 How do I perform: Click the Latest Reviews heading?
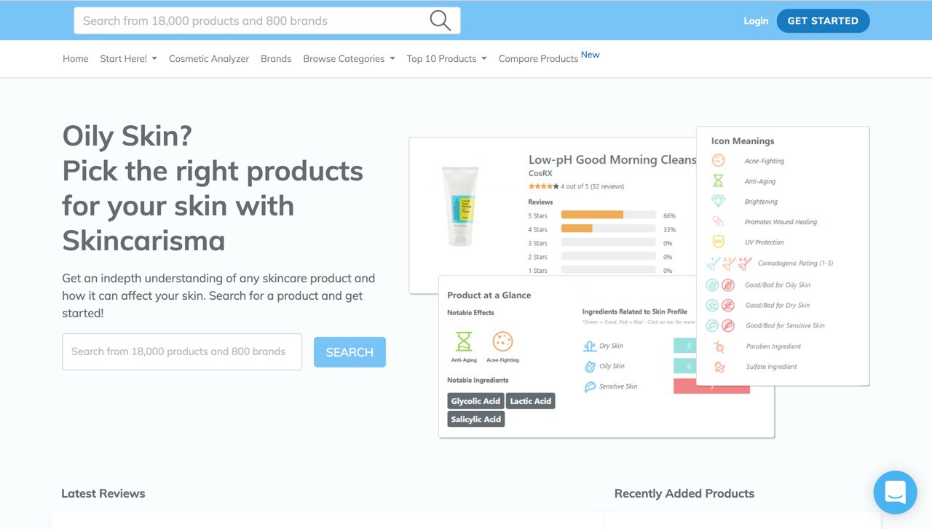pos(103,493)
